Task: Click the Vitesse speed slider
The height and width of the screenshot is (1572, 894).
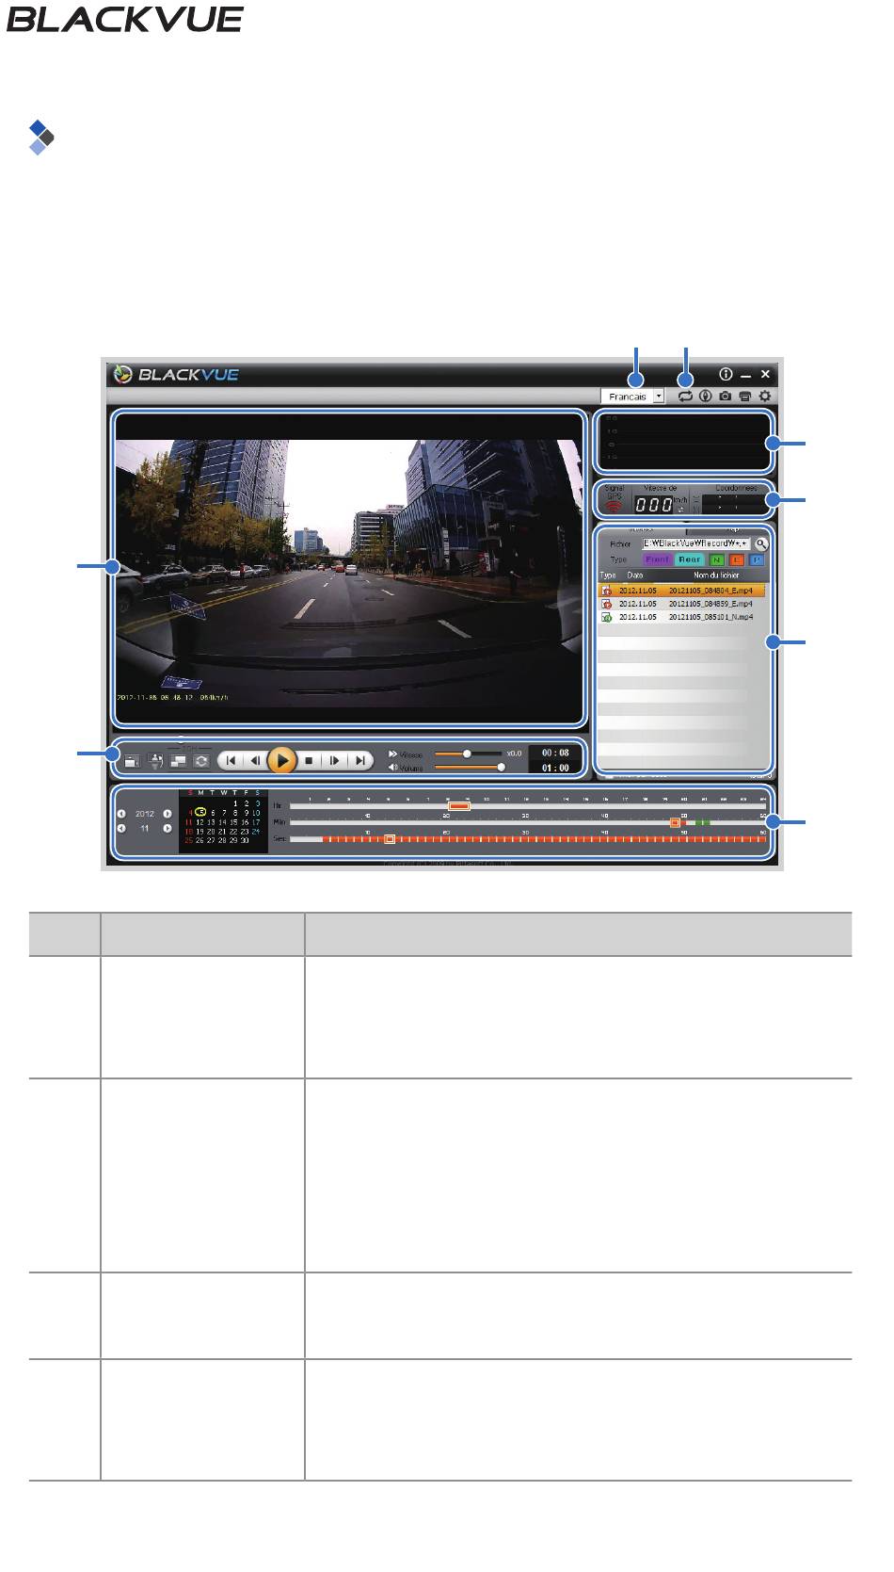Action: pos(468,754)
